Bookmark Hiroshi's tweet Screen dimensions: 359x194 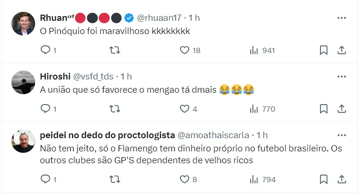click(x=323, y=109)
